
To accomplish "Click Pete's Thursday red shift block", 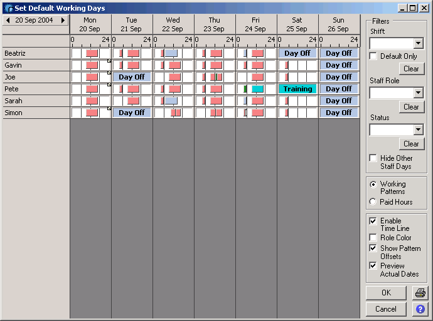I will click(x=216, y=89).
